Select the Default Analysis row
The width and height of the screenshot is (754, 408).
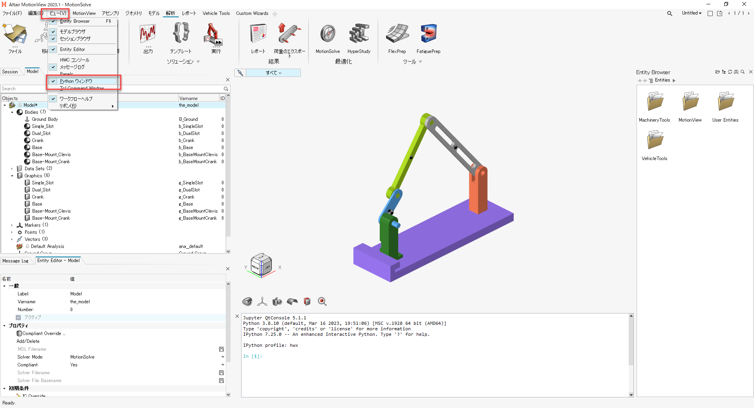(x=113, y=246)
